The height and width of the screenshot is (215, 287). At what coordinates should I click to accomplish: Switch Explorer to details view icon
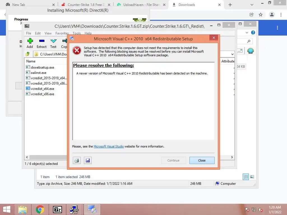246,177
